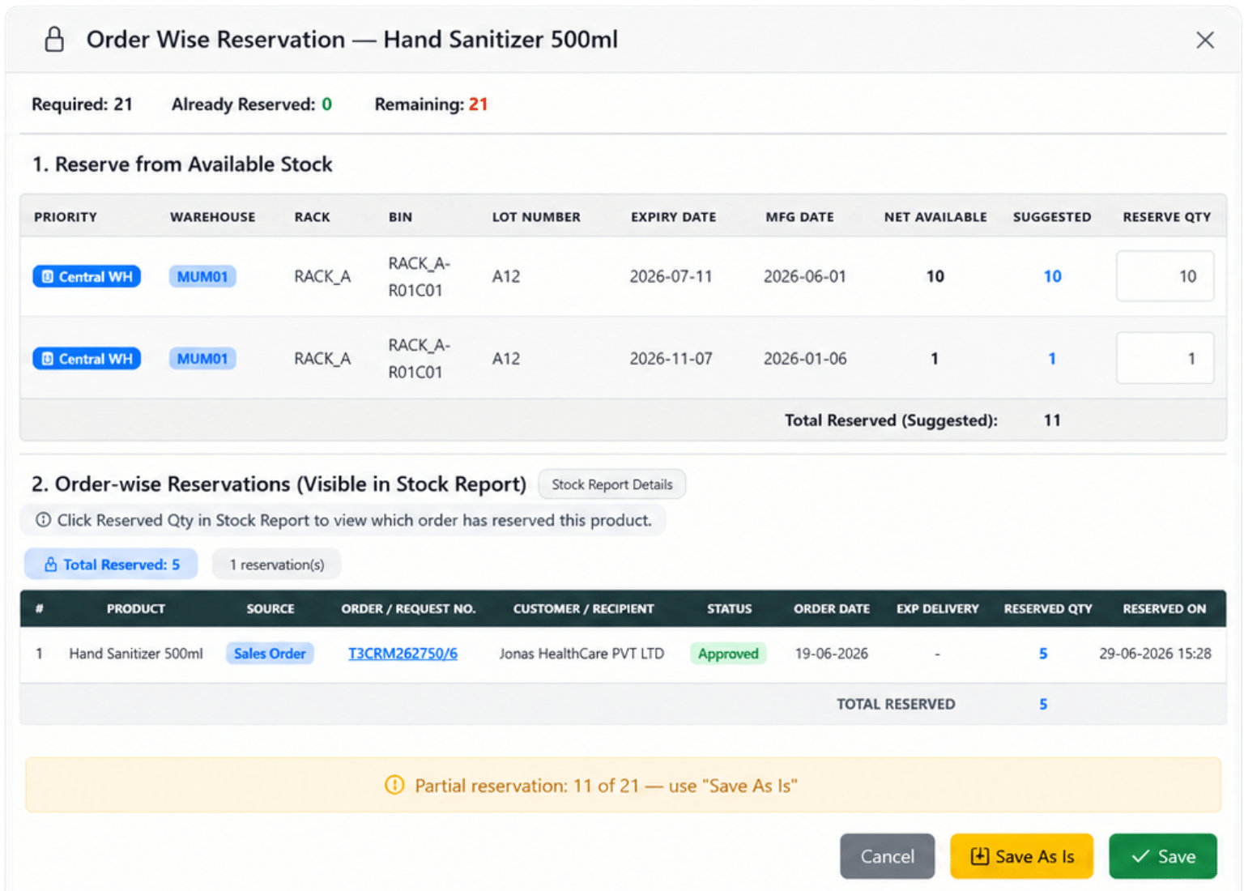Click Partial reservation: 11 of 21 message
The height and width of the screenshot is (891, 1244).
606,786
